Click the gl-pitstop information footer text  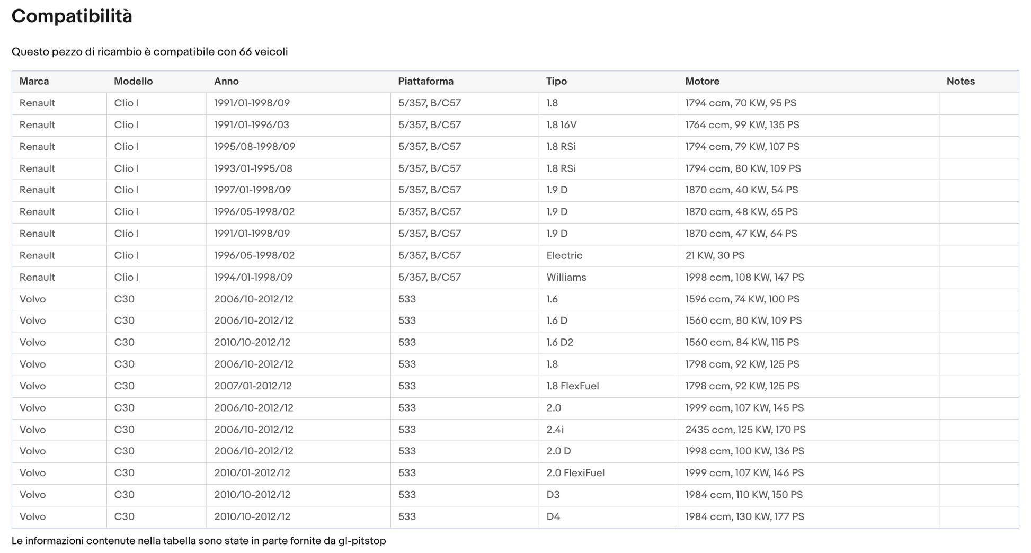[199, 541]
